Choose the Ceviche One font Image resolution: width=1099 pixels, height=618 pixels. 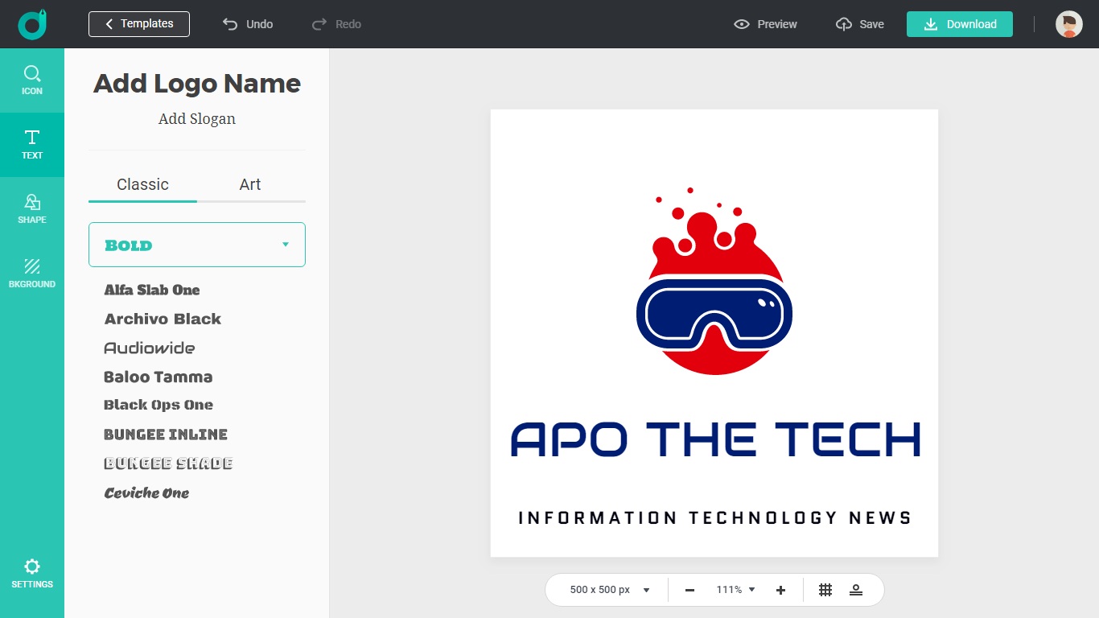coord(146,492)
